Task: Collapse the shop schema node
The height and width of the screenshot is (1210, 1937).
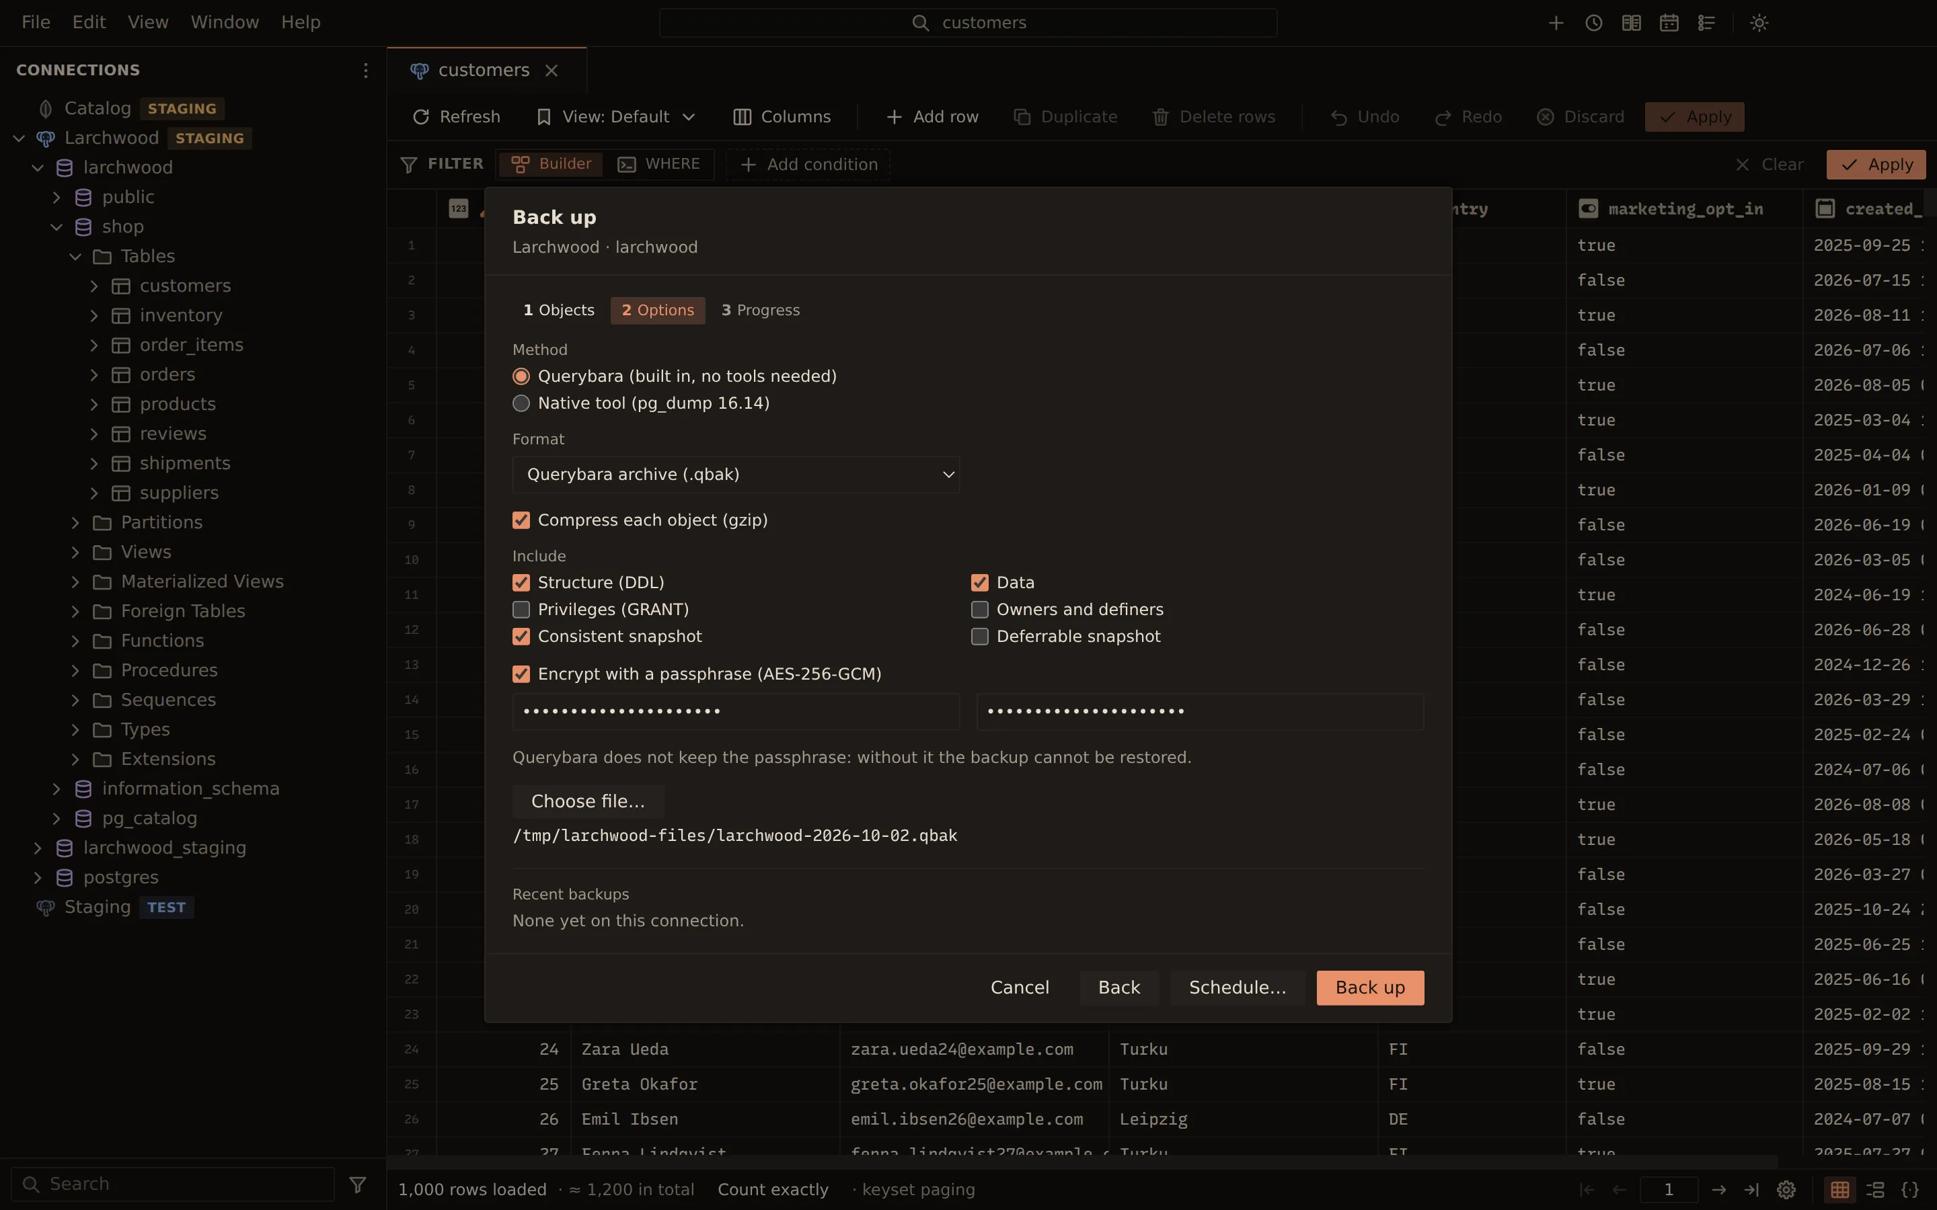Action: pyautogui.click(x=56, y=227)
